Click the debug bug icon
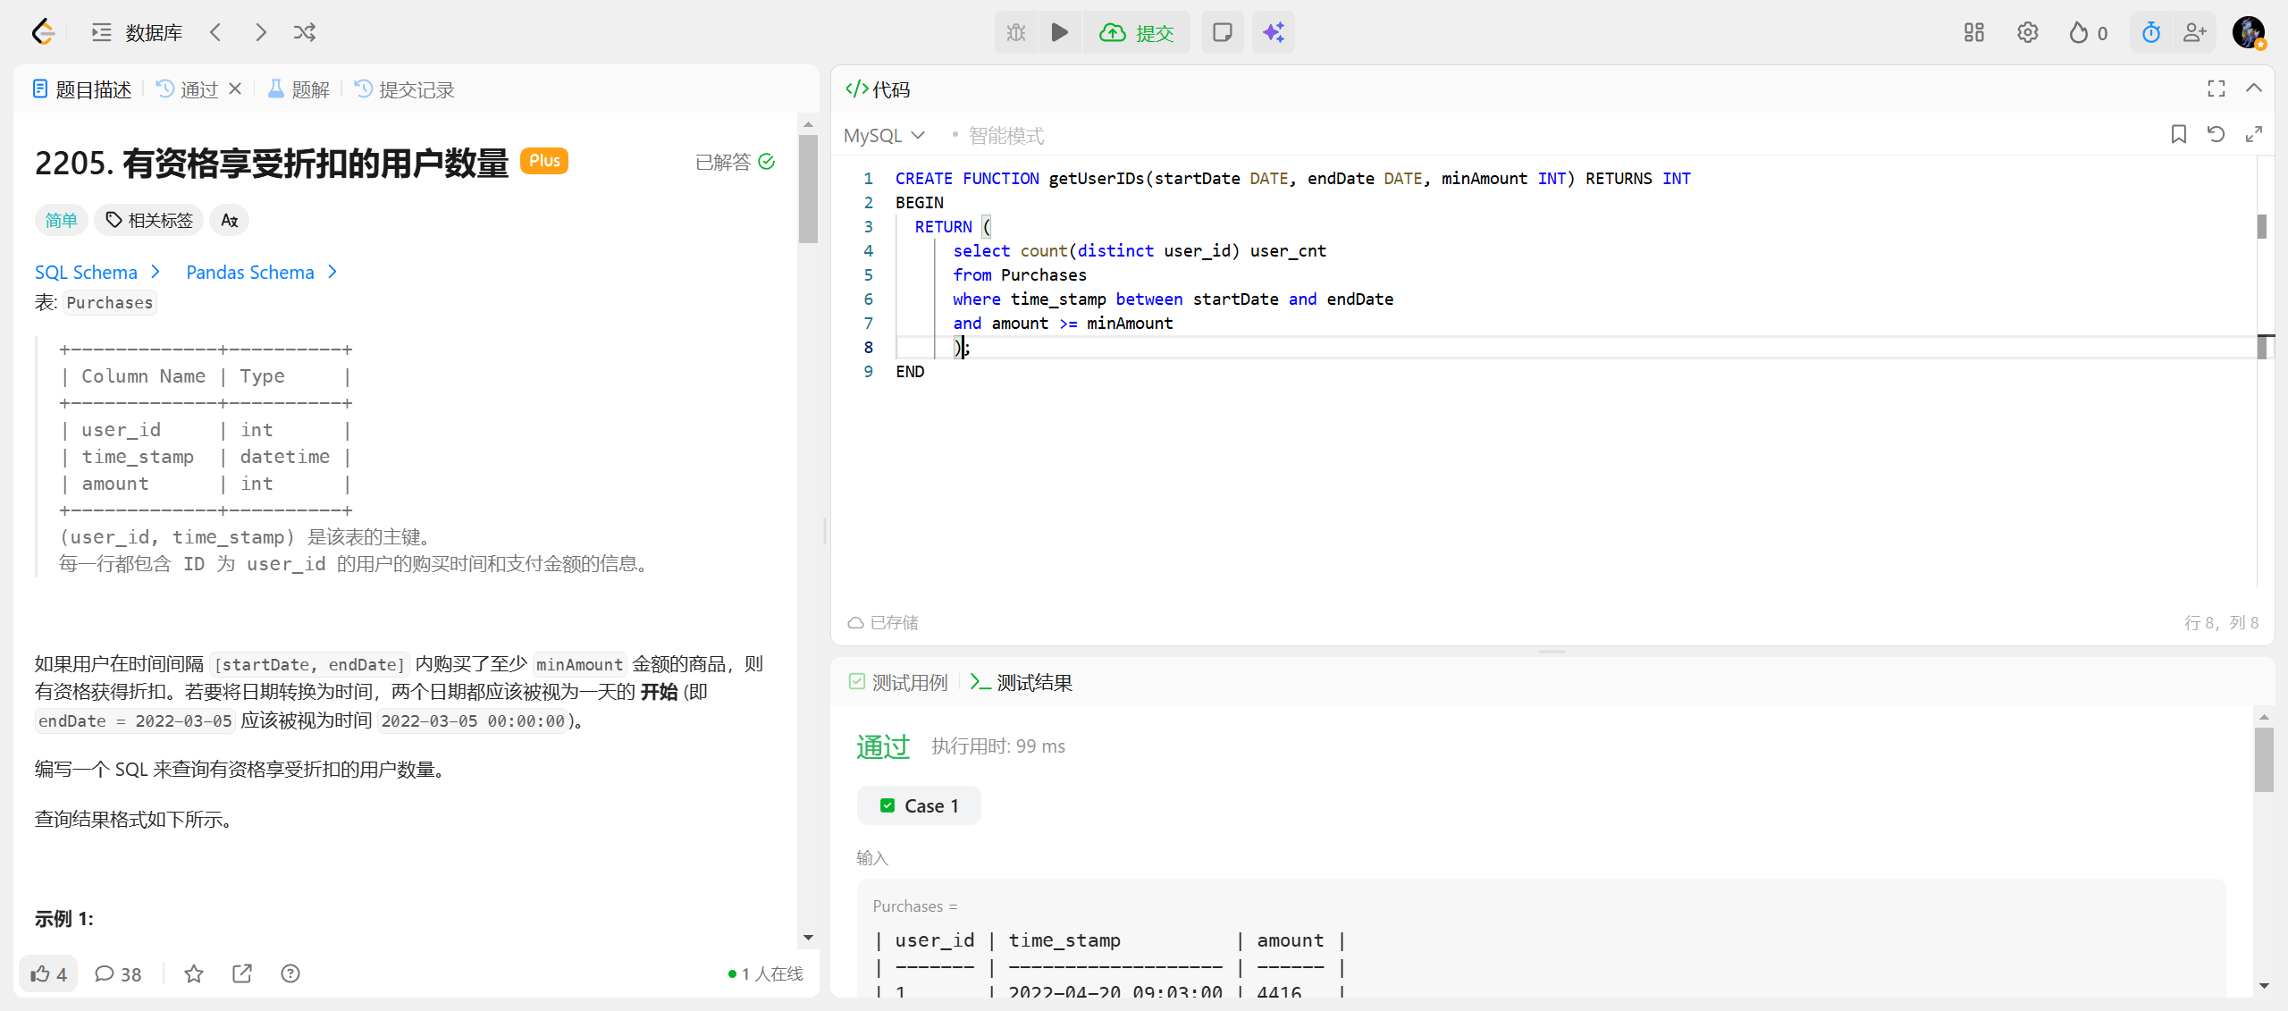2288x1011 pixels. pyautogui.click(x=1016, y=33)
